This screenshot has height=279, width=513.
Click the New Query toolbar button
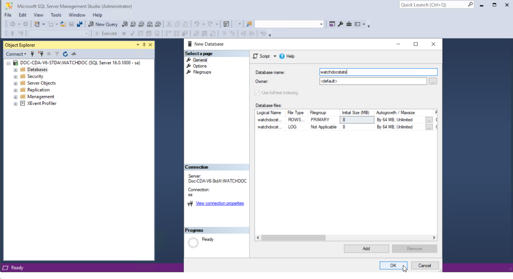103,24
